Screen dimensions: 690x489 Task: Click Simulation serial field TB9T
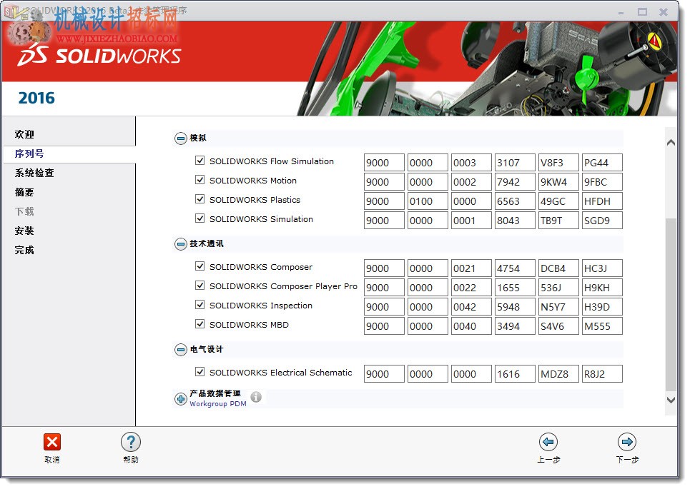pyautogui.click(x=558, y=221)
